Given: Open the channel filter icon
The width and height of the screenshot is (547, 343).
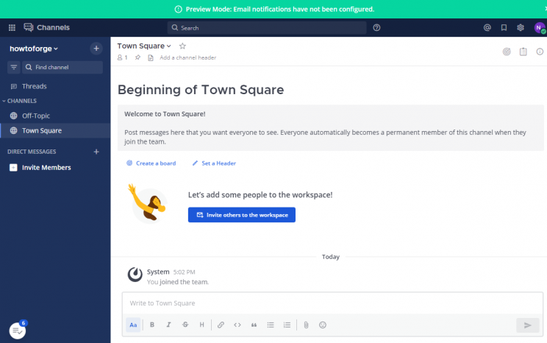Looking at the screenshot, I should (14, 67).
